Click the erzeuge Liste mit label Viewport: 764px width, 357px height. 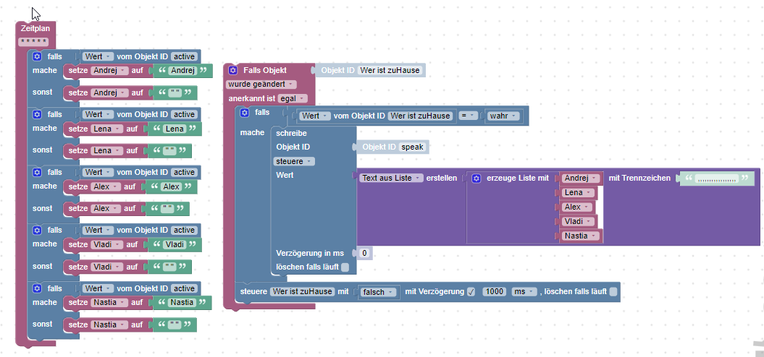coord(518,178)
